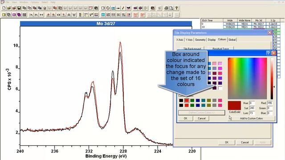The image size is (285, 160).
Task: Open the File menu
Action: [8, 2]
